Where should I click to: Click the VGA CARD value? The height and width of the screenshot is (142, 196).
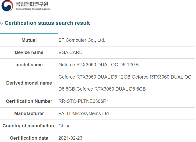point(70,52)
